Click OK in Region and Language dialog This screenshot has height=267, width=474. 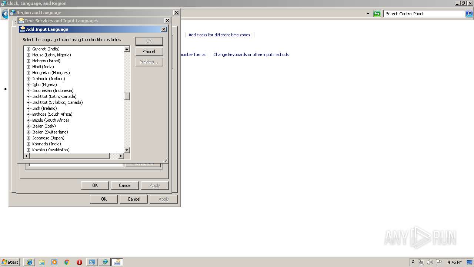[x=104, y=199]
